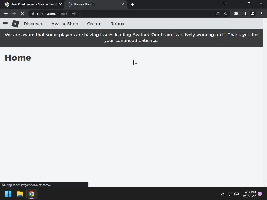267x200 pixels.
Task: Select the Home - Roblox tab
Action: point(95,4)
